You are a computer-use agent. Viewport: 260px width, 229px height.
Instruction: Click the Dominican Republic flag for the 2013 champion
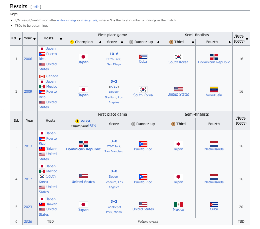(83, 144)
